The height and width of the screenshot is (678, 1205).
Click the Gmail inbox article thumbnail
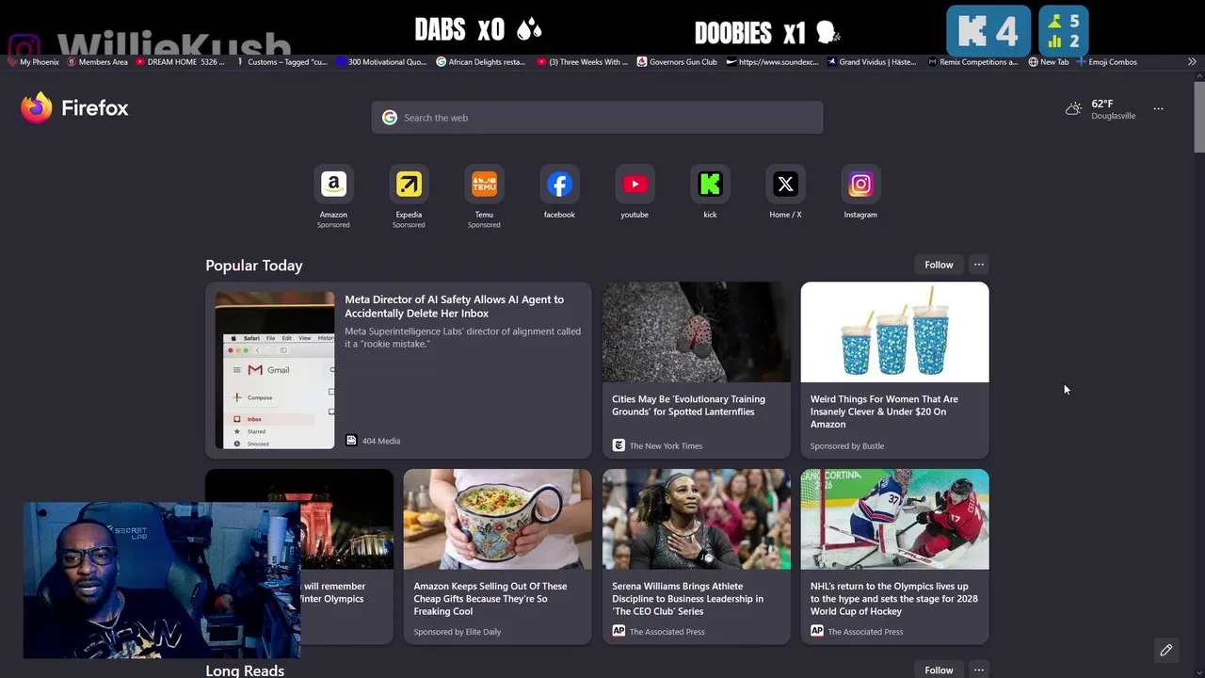tap(275, 370)
